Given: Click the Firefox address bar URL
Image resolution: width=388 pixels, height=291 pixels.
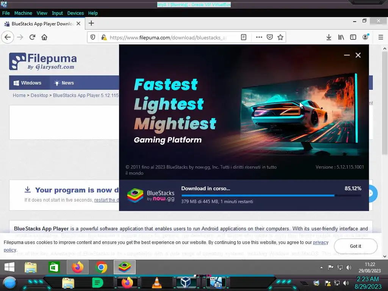Looking at the screenshot, I should [168, 38].
